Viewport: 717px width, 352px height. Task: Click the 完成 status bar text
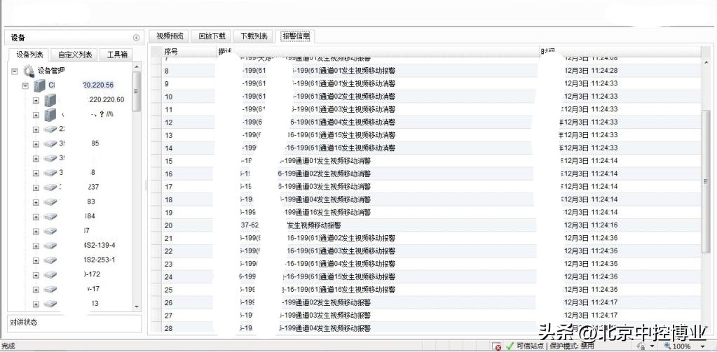[8, 346]
